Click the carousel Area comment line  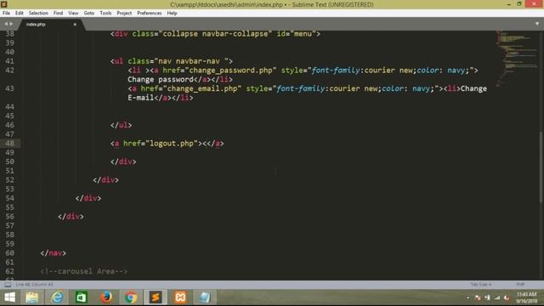coord(83,271)
